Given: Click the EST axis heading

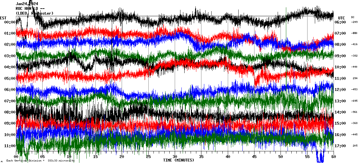Looking at the screenshot, I should [3, 18].
